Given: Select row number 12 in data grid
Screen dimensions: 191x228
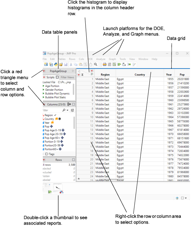Looking at the screenshot, I should 92,126.
